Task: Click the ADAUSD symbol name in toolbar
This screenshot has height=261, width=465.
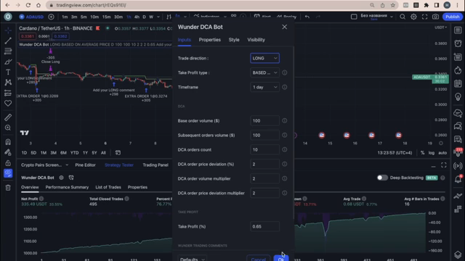Action: tap(35, 17)
